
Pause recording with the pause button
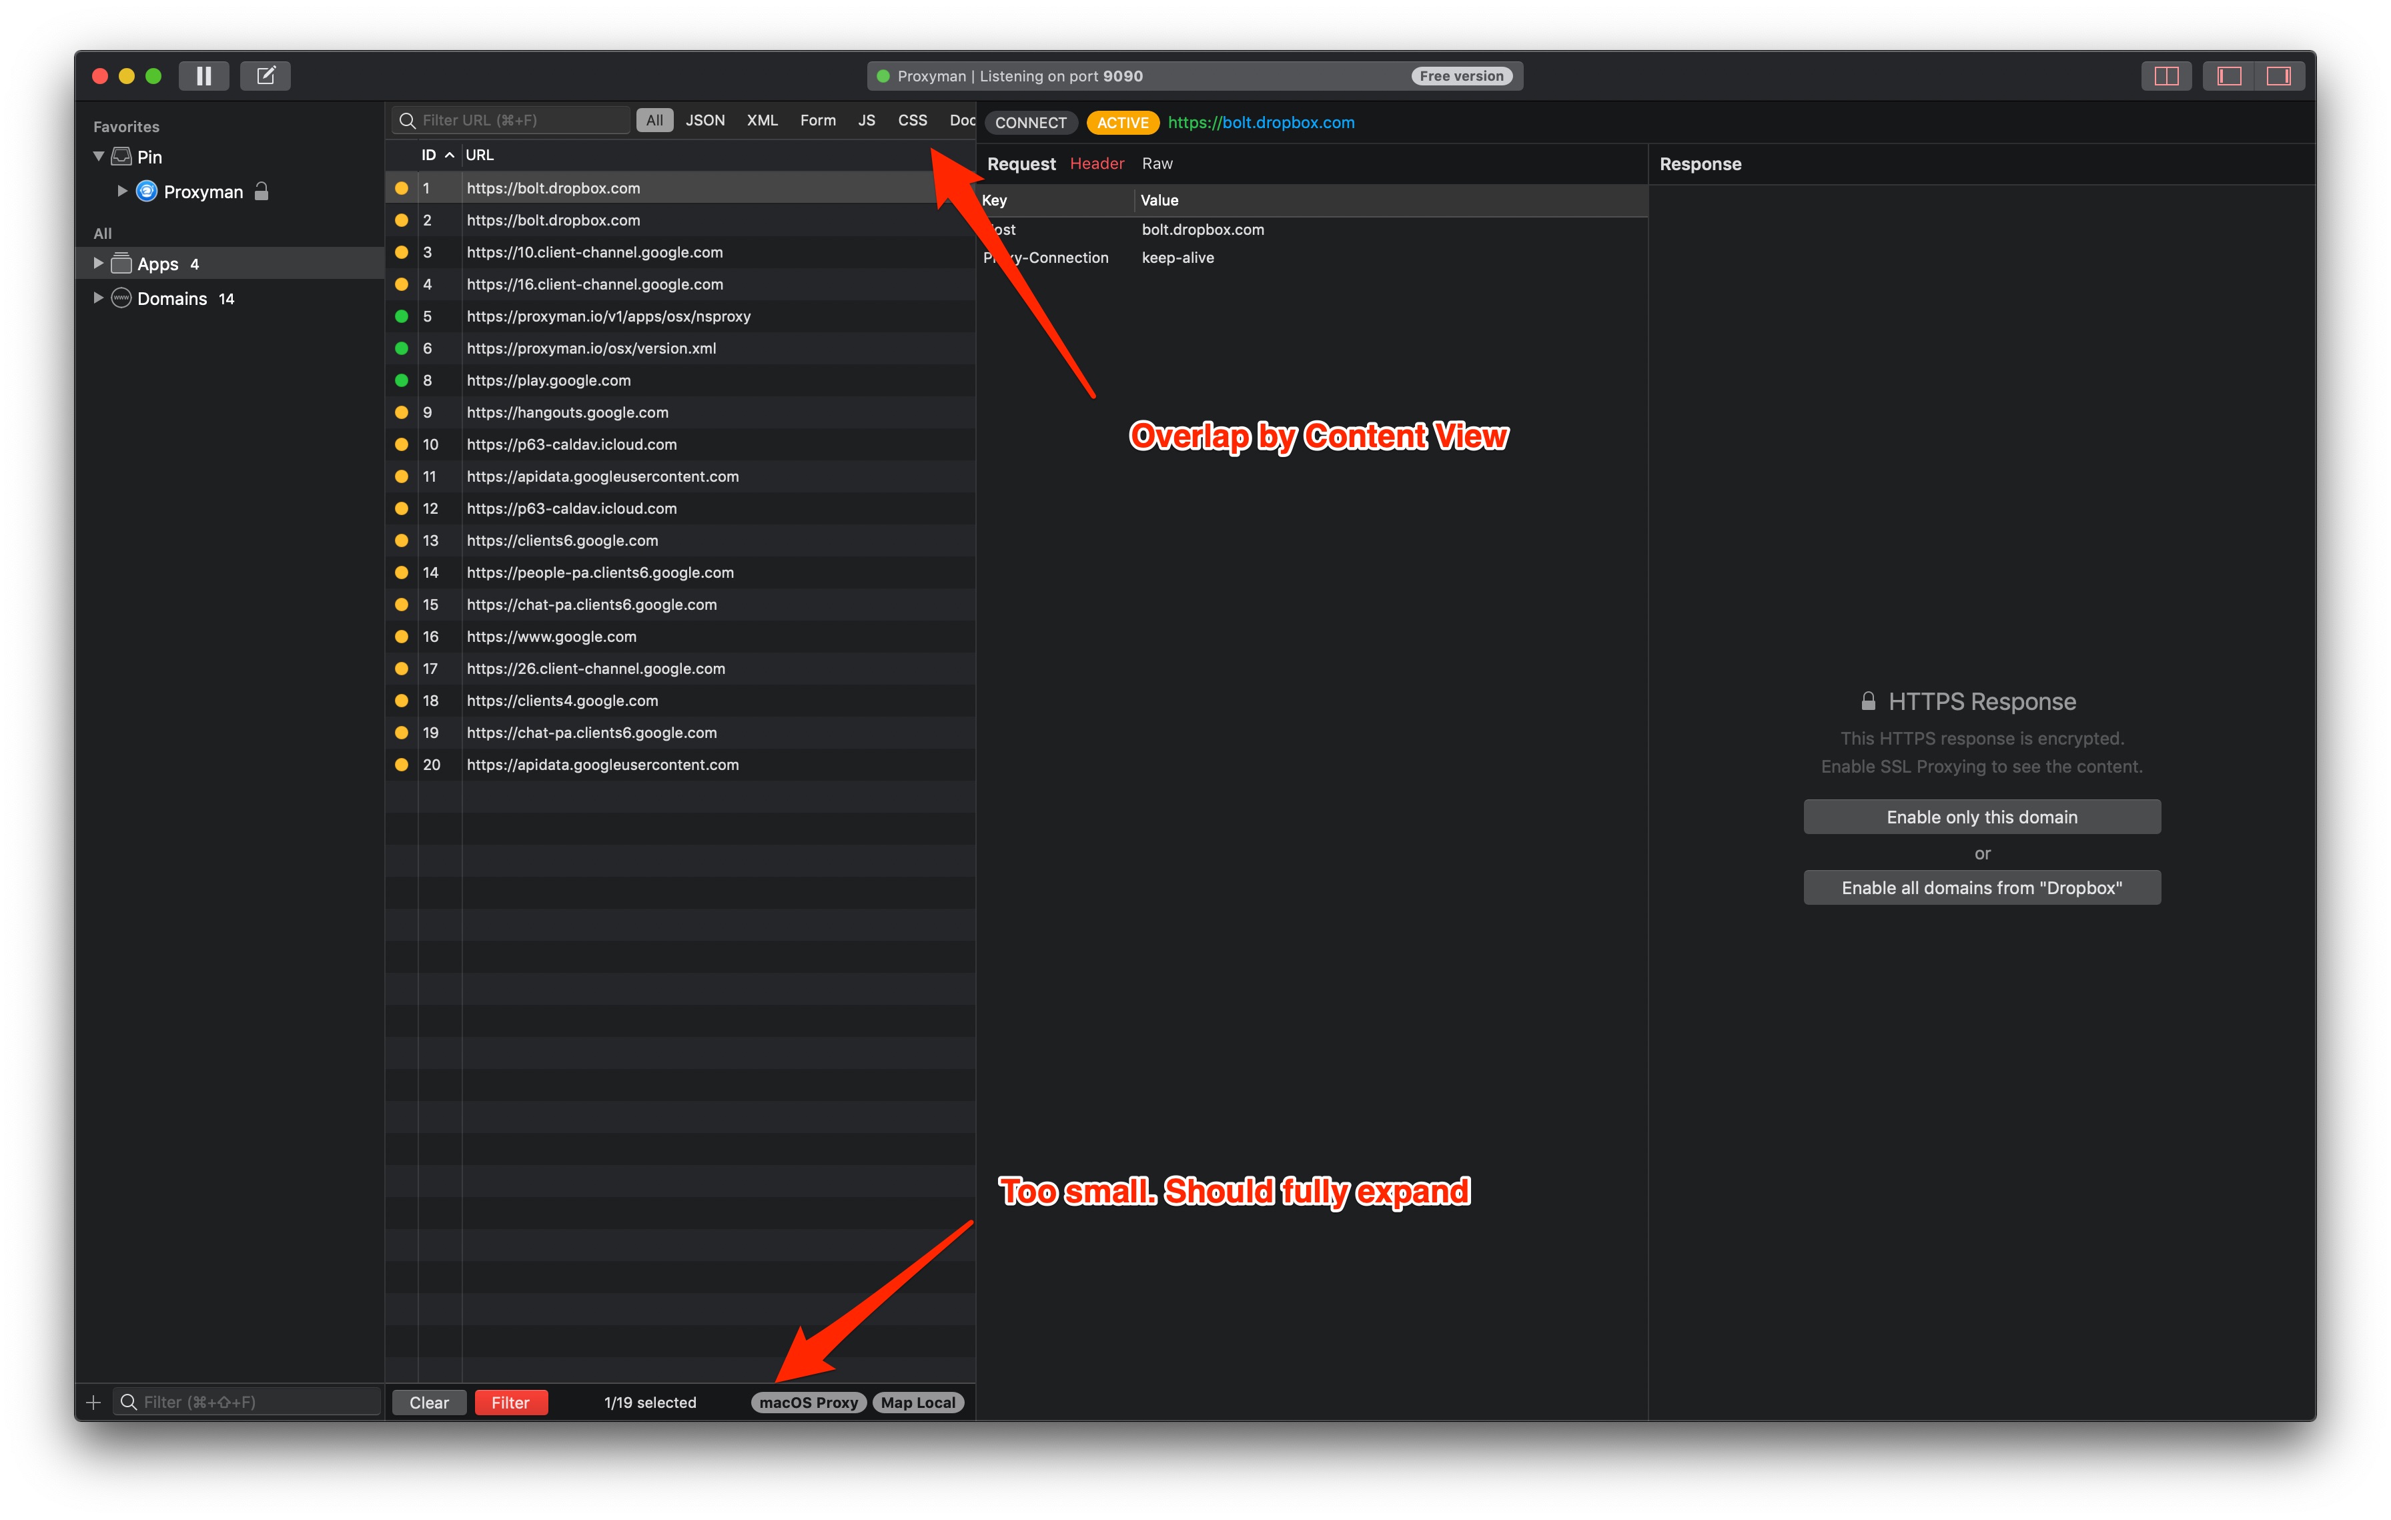coord(203,75)
